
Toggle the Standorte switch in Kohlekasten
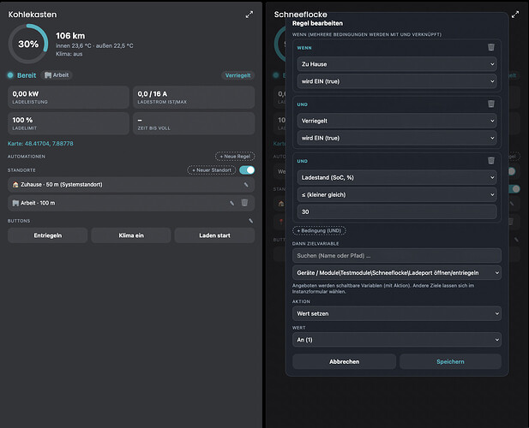[x=247, y=170]
